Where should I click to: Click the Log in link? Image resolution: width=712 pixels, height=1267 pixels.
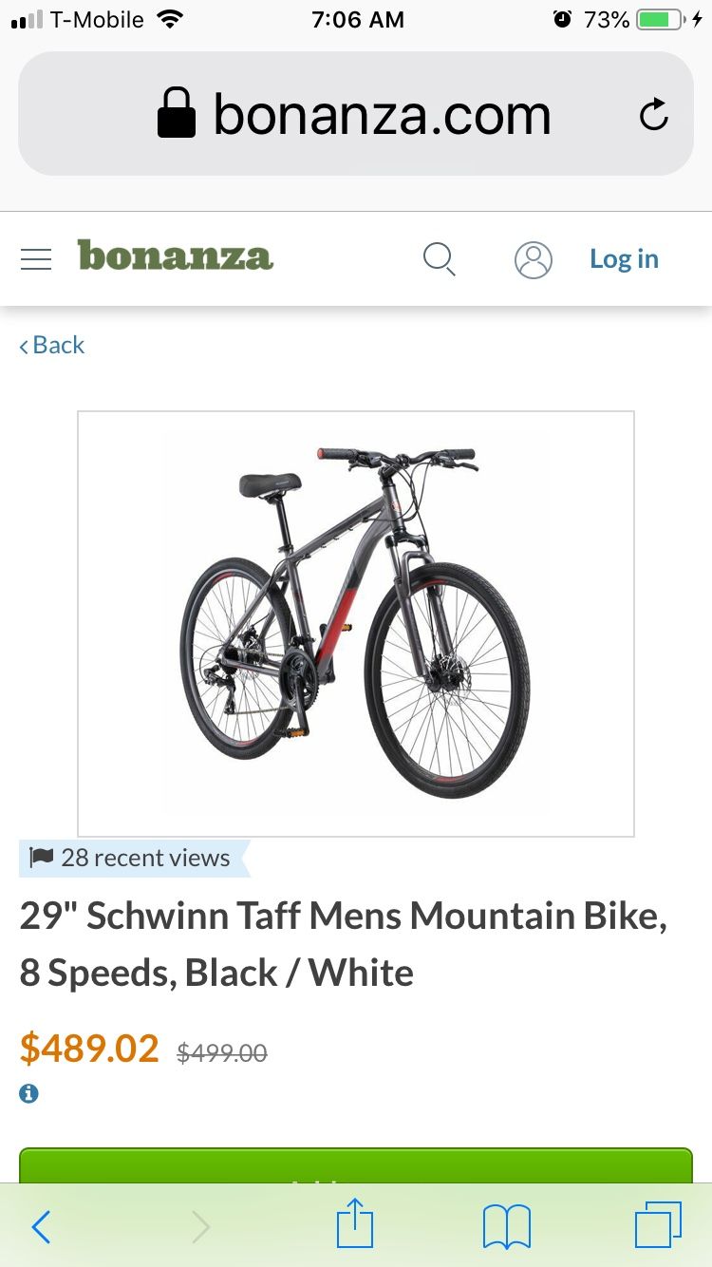(x=624, y=258)
